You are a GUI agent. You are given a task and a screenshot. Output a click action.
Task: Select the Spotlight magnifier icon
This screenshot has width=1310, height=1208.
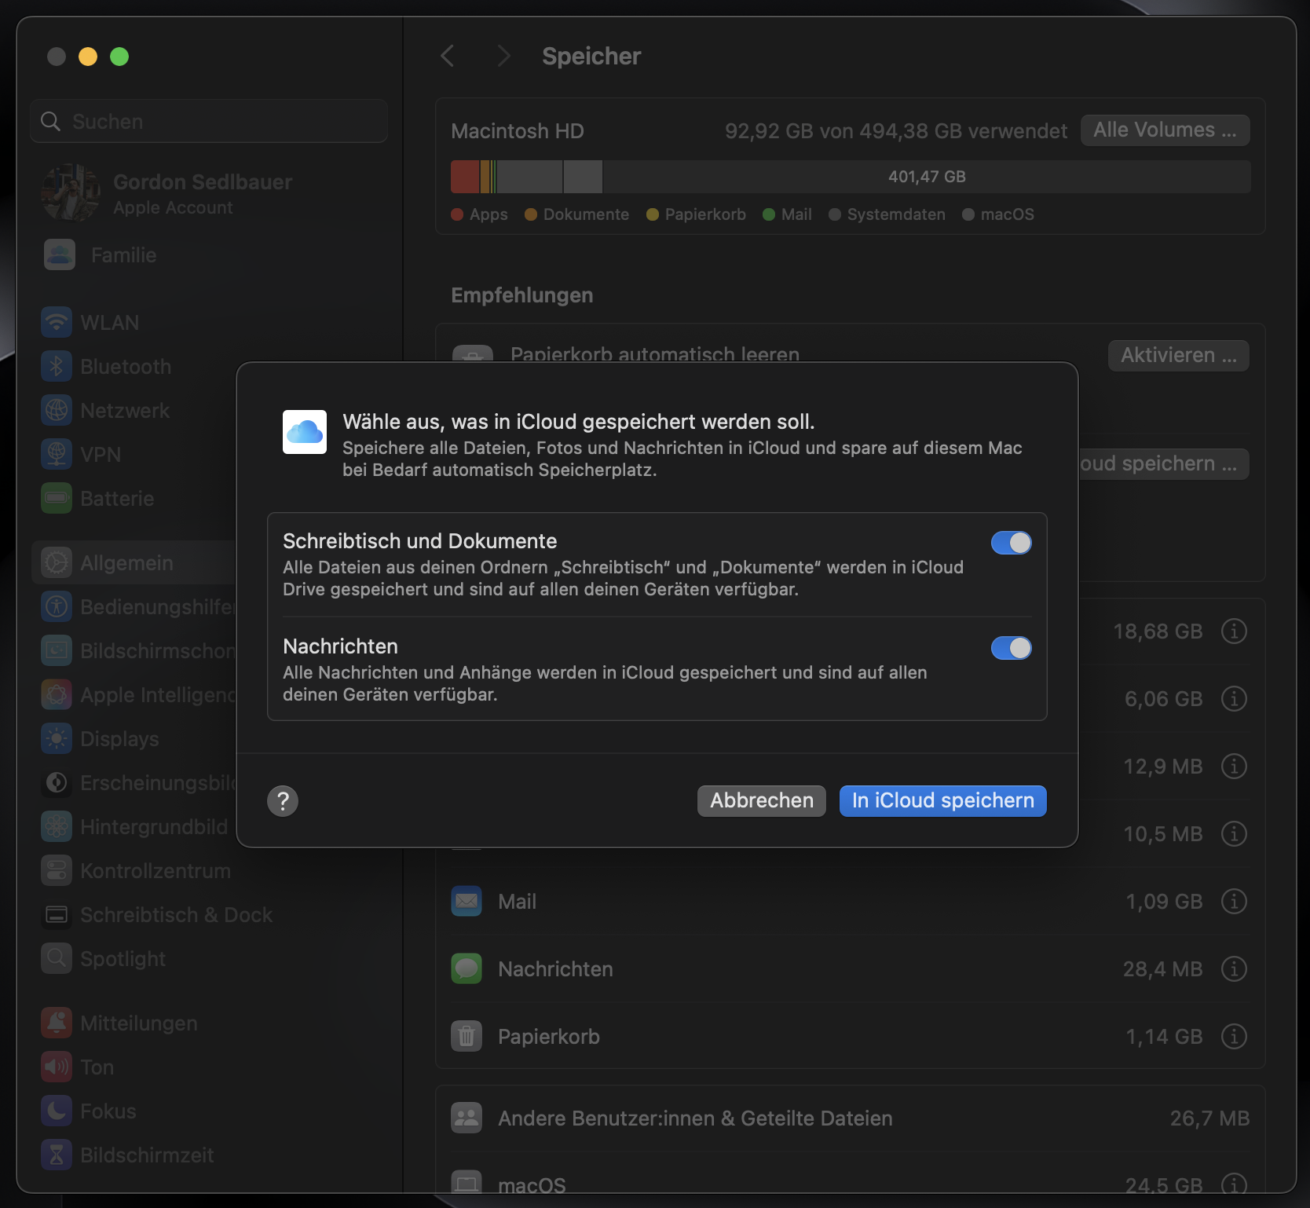pyautogui.click(x=56, y=958)
